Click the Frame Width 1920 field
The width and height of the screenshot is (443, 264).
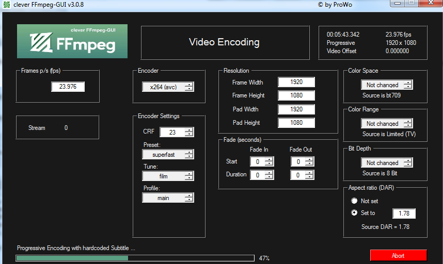pos(296,82)
